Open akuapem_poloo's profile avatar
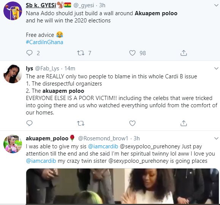The image size is (220, 205). tap(13, 144)
